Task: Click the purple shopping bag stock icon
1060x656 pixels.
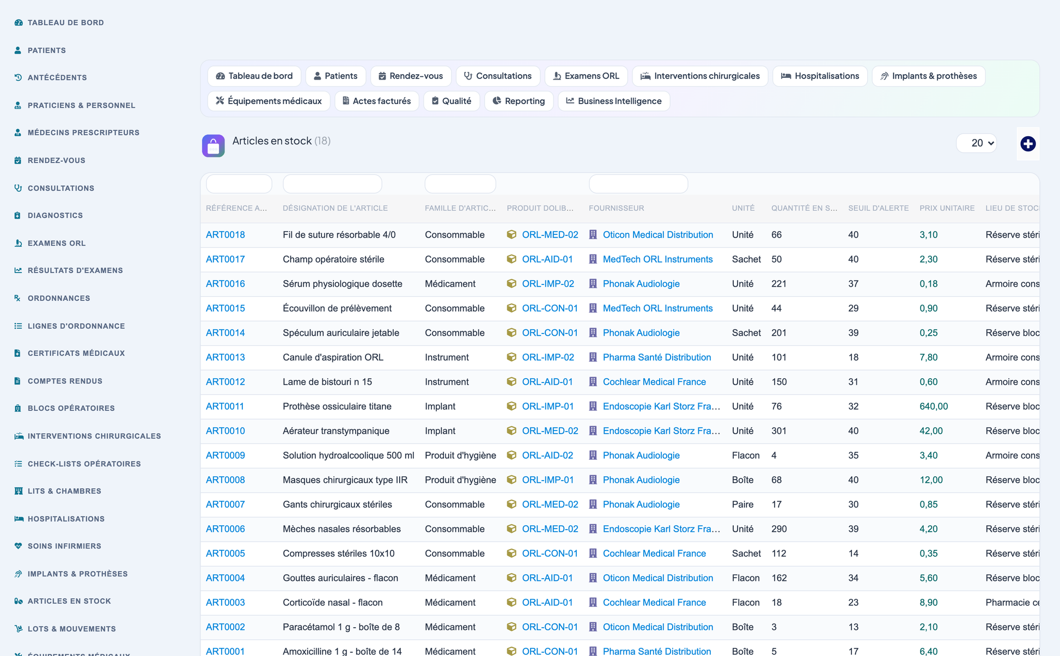Action: coord(214,145)
